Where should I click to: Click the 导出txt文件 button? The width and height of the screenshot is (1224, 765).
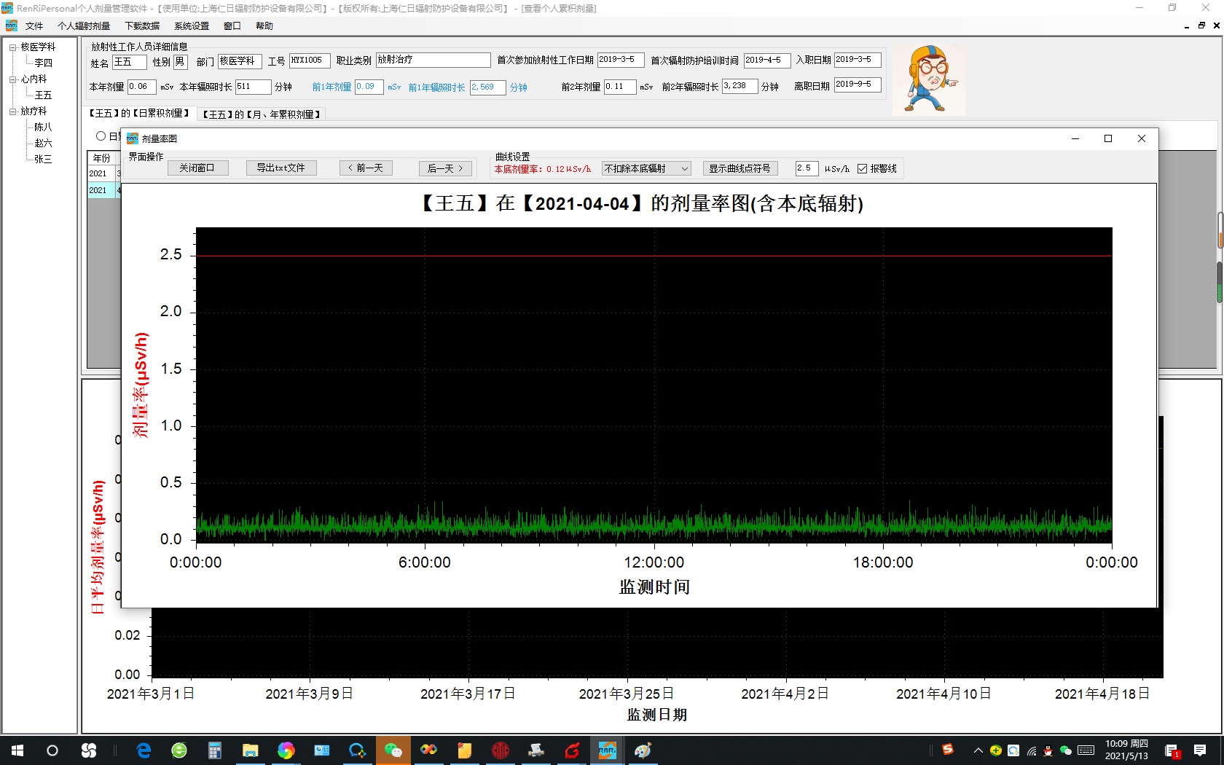[x=280, y=168]
